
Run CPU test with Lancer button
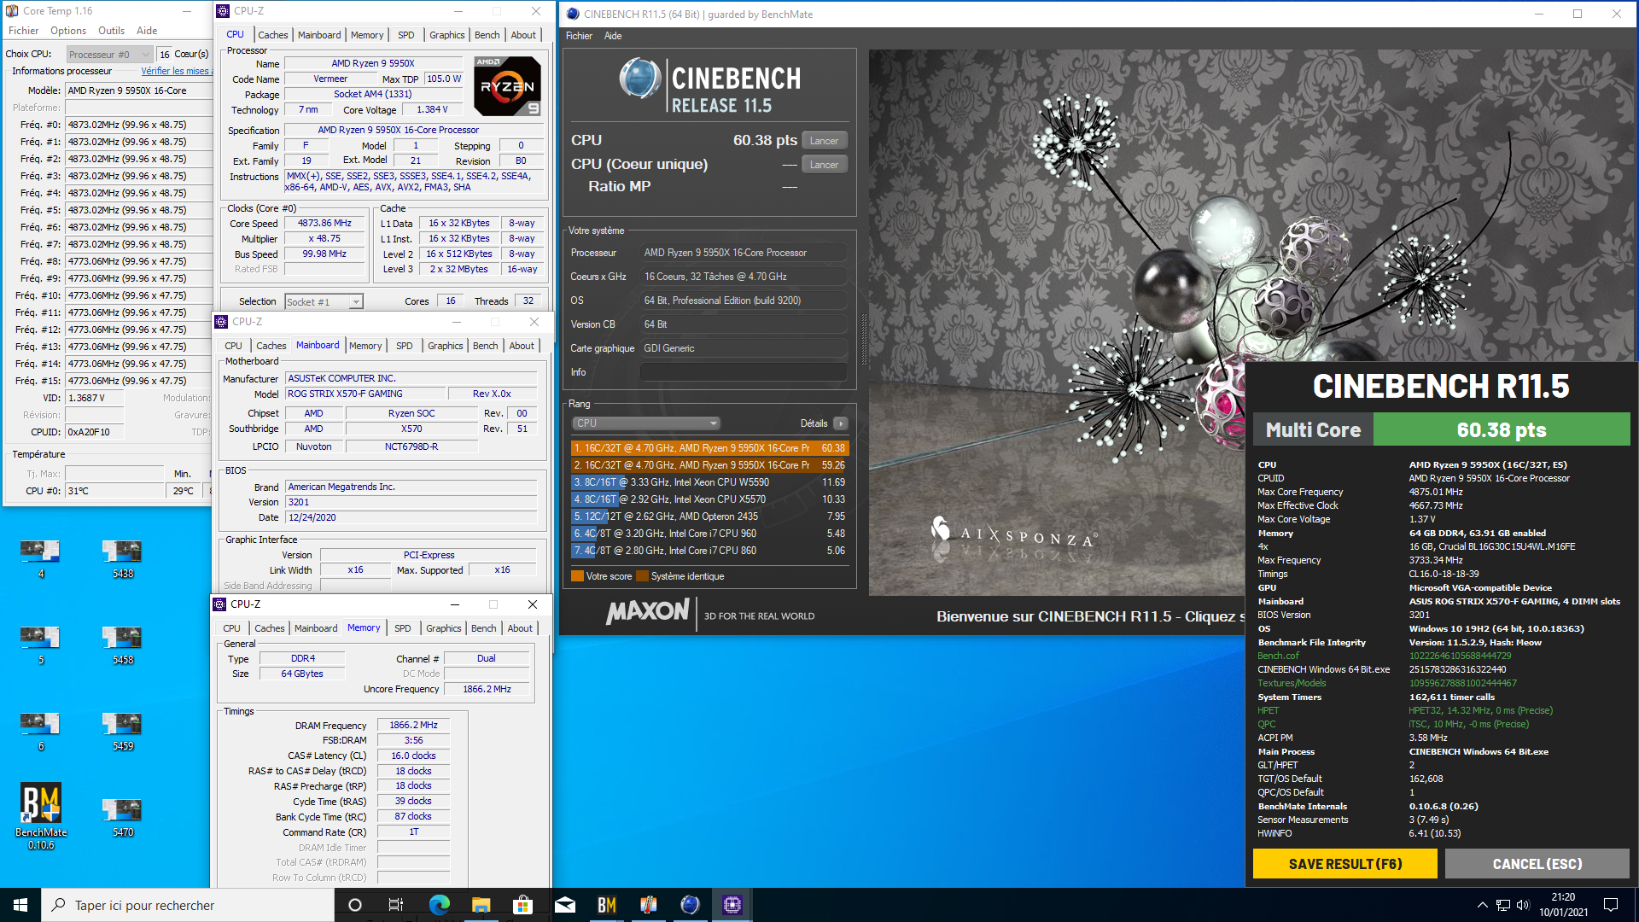[824, 141]
